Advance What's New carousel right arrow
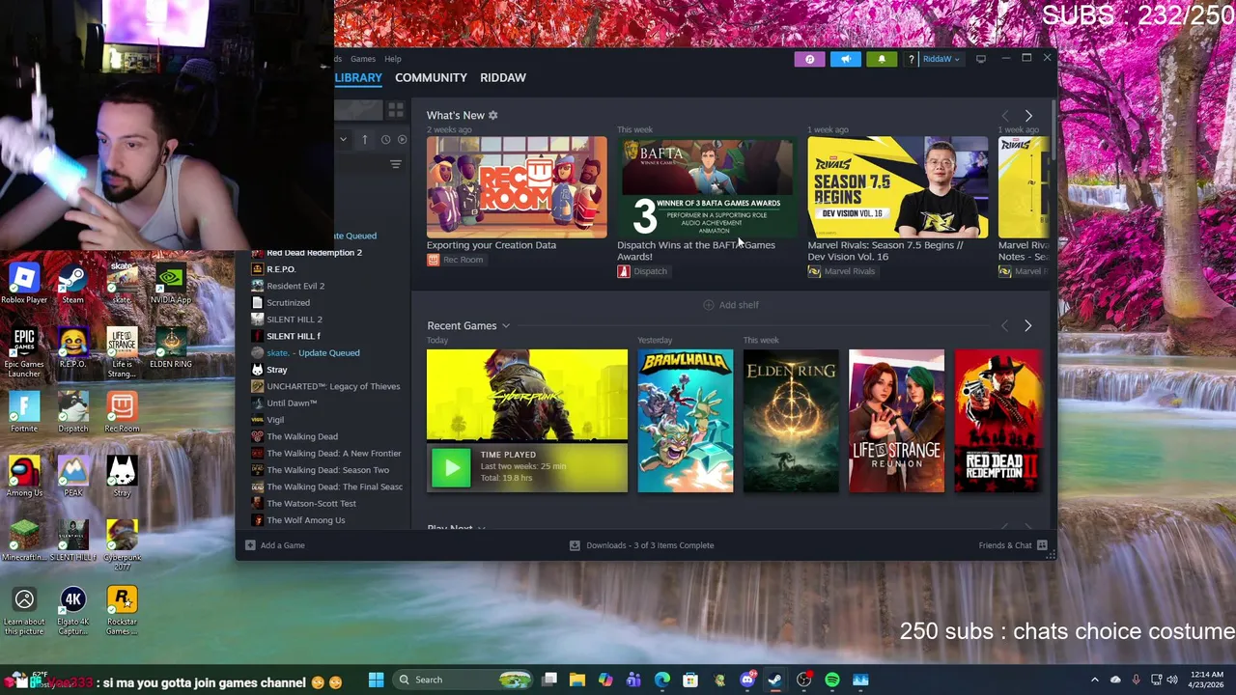The width and height of the screenshot is (1236, 695). pyautogui.click(x=1028, y=116)
